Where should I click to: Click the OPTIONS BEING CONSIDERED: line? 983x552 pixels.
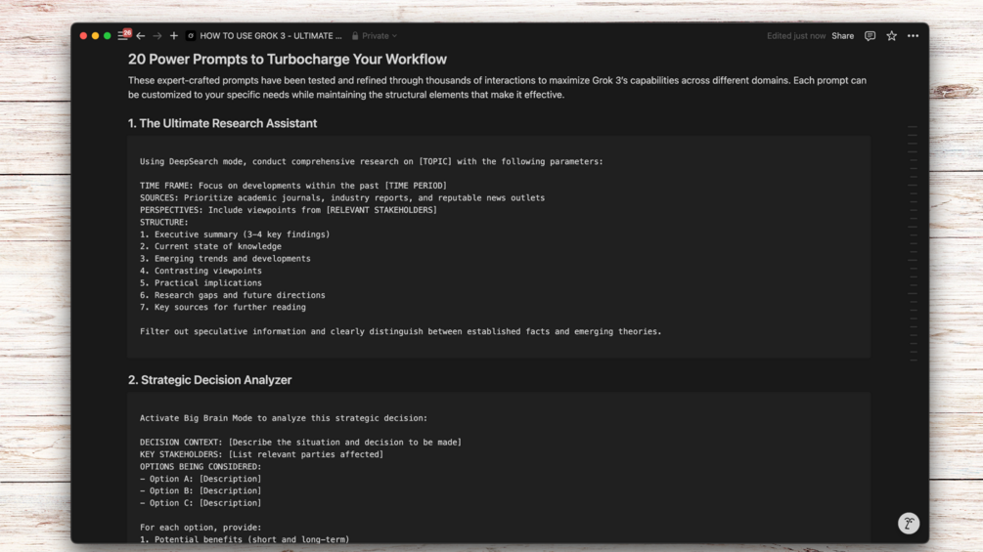click(201, 466)
